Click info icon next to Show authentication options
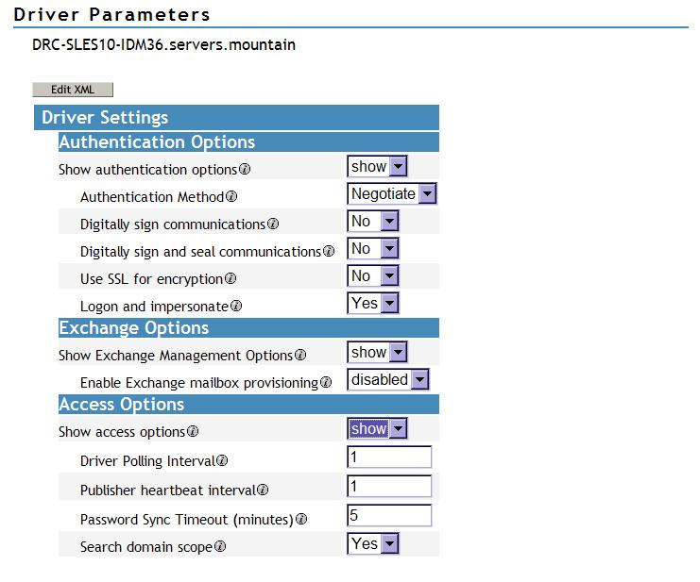Image resolution: width=700 pixels, height=582 pixels. point(245,169)
